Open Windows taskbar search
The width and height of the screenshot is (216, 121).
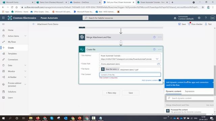coord(10,118)
